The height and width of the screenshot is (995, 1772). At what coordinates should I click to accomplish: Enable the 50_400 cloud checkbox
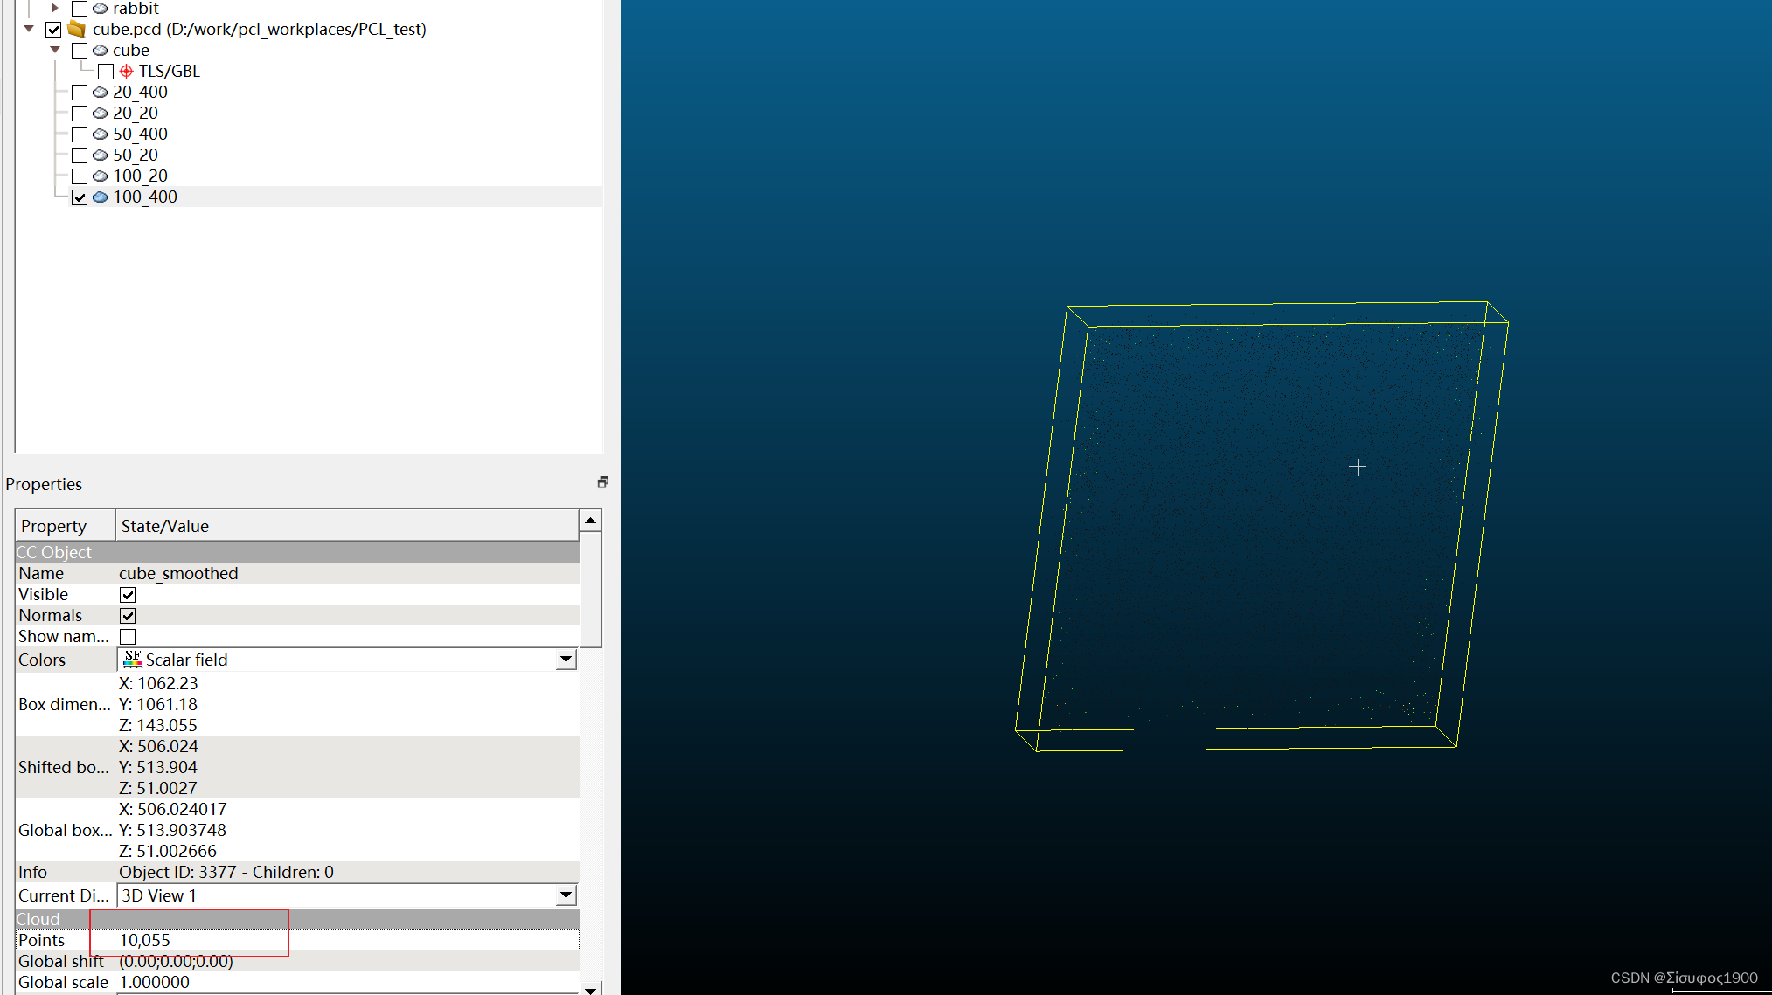tap(80, 135)
